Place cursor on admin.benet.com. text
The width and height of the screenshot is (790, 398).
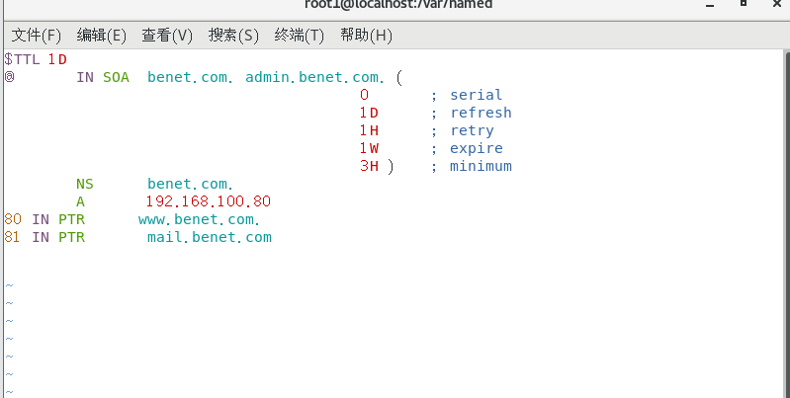[314, 77]
